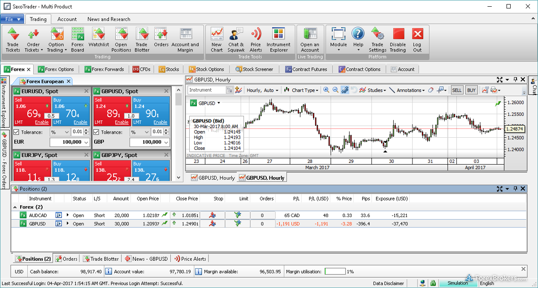Open the Studies dropdown
538x288 pixels.
tap(372, 90)
